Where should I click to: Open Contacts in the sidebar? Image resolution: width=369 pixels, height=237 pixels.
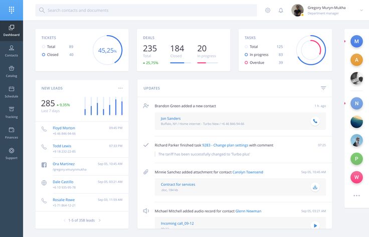[x=11, y=51]
